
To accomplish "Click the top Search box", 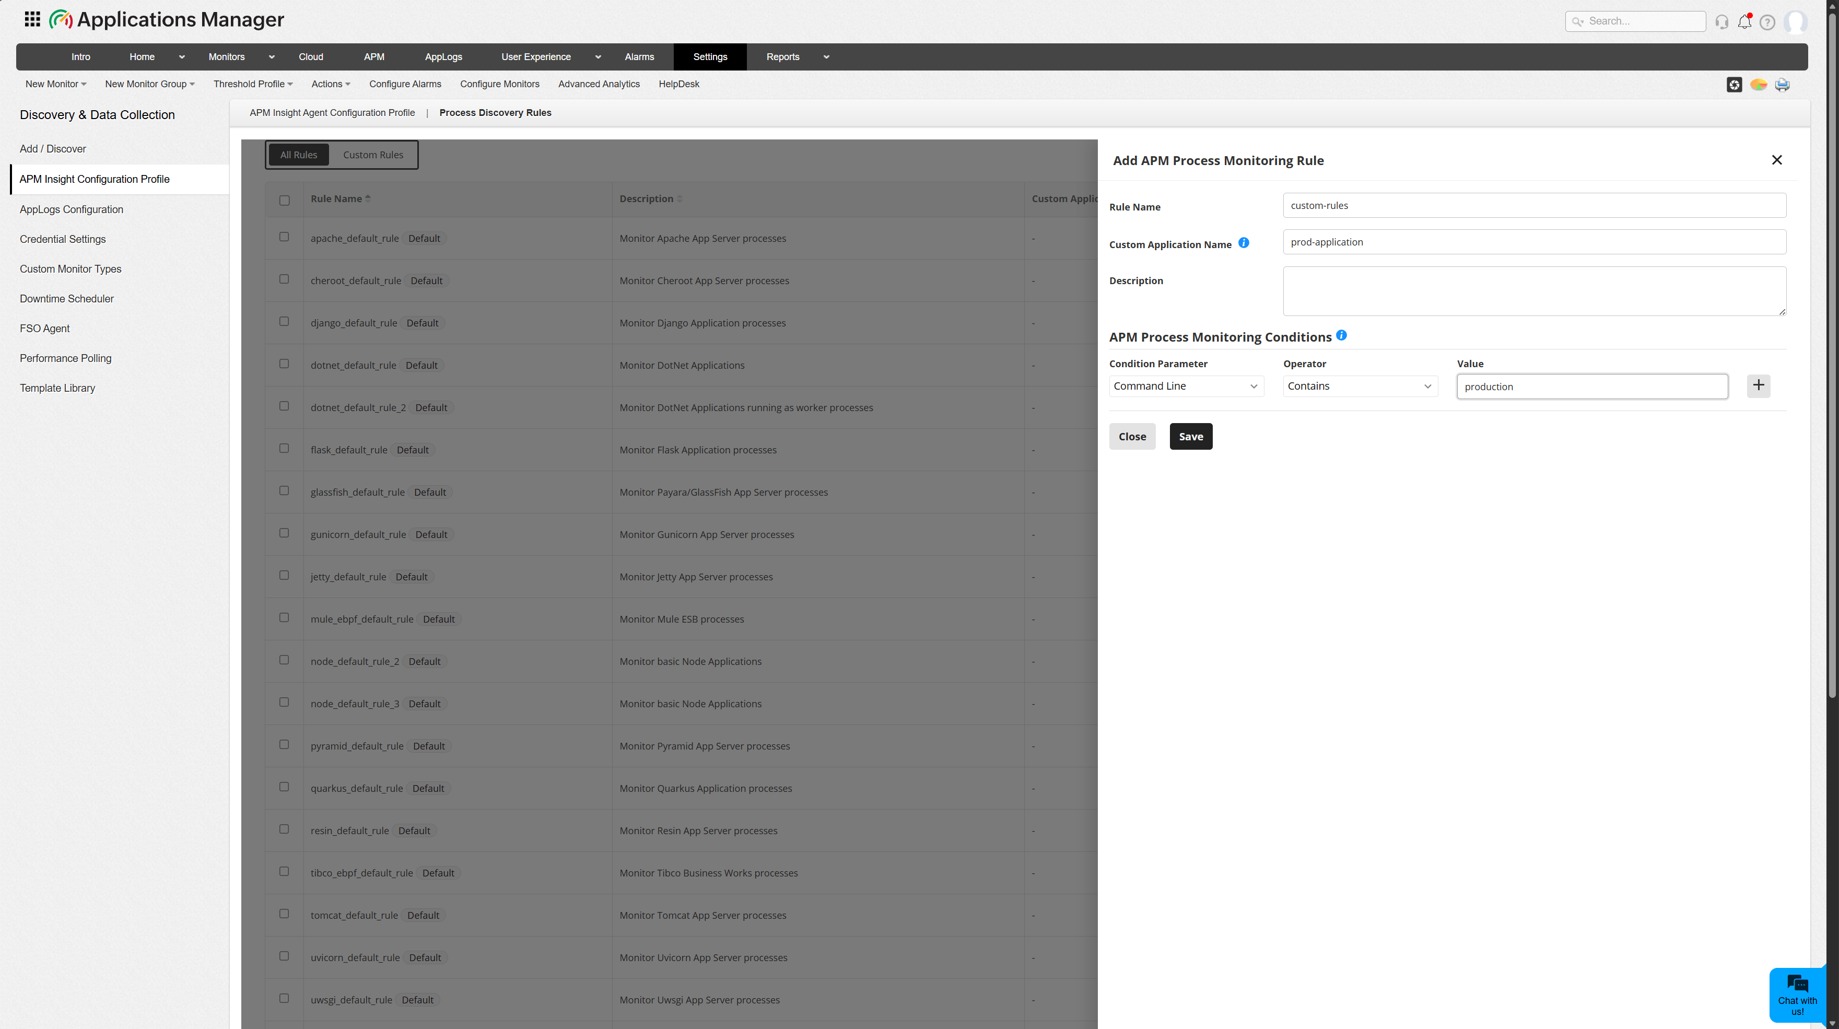I will point(1635,21).
